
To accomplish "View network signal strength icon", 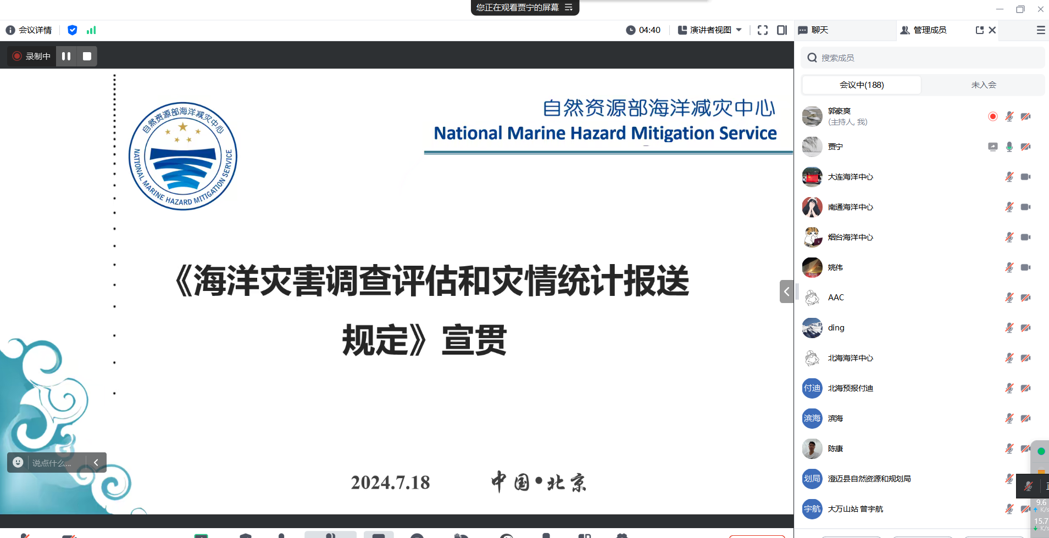I will coord(91,30).
